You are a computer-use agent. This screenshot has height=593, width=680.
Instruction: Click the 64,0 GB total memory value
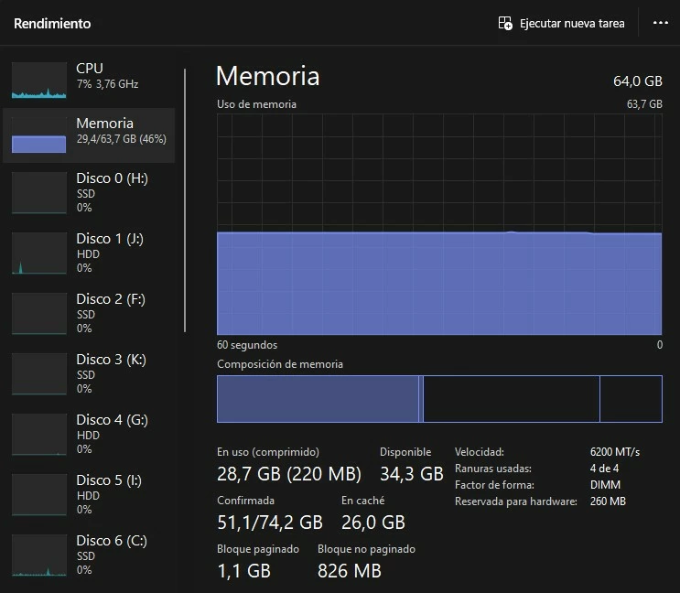[638, 81]
